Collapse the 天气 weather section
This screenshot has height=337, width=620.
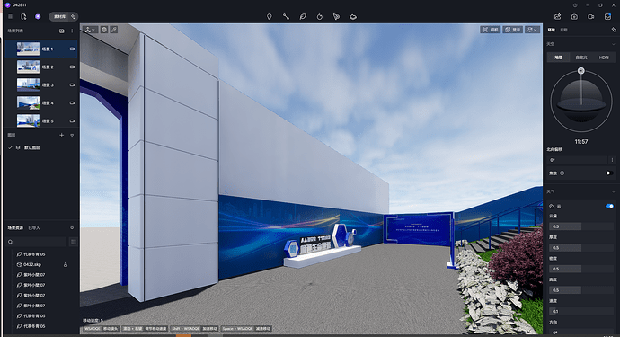(614, 191)
